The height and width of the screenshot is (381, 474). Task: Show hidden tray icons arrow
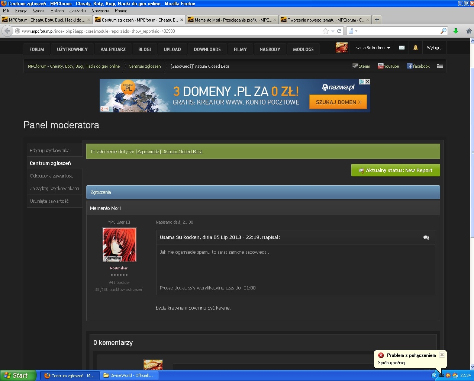(434, 375)
